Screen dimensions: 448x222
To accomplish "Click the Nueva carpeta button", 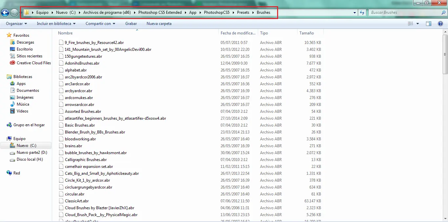I will 159,24.
